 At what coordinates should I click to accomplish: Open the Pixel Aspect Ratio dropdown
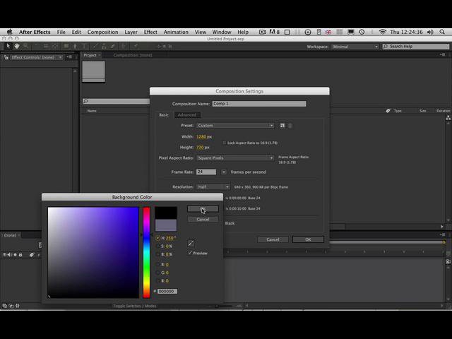[235, 158]
